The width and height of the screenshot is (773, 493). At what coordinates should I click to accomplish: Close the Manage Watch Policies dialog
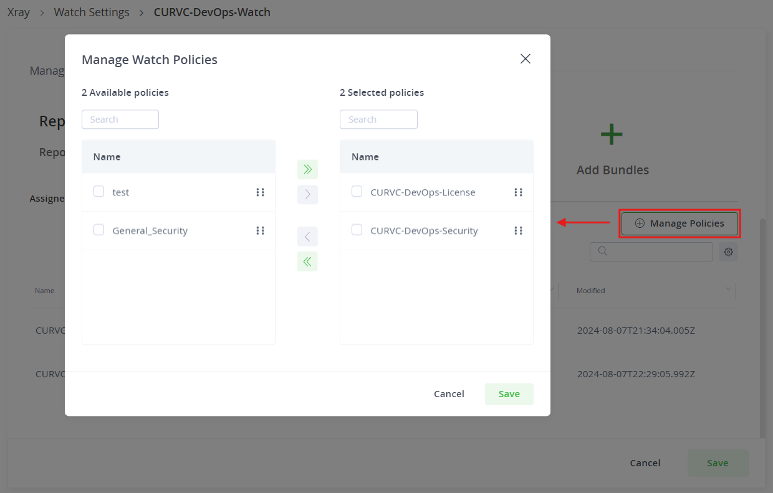click(x=526, y=59)
